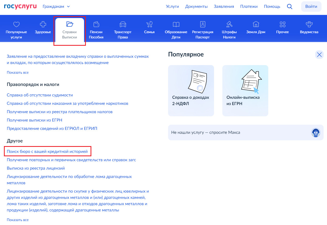Select Справки Выписки folder category
Screen dimensions: 327x225
tap(70, 30)
